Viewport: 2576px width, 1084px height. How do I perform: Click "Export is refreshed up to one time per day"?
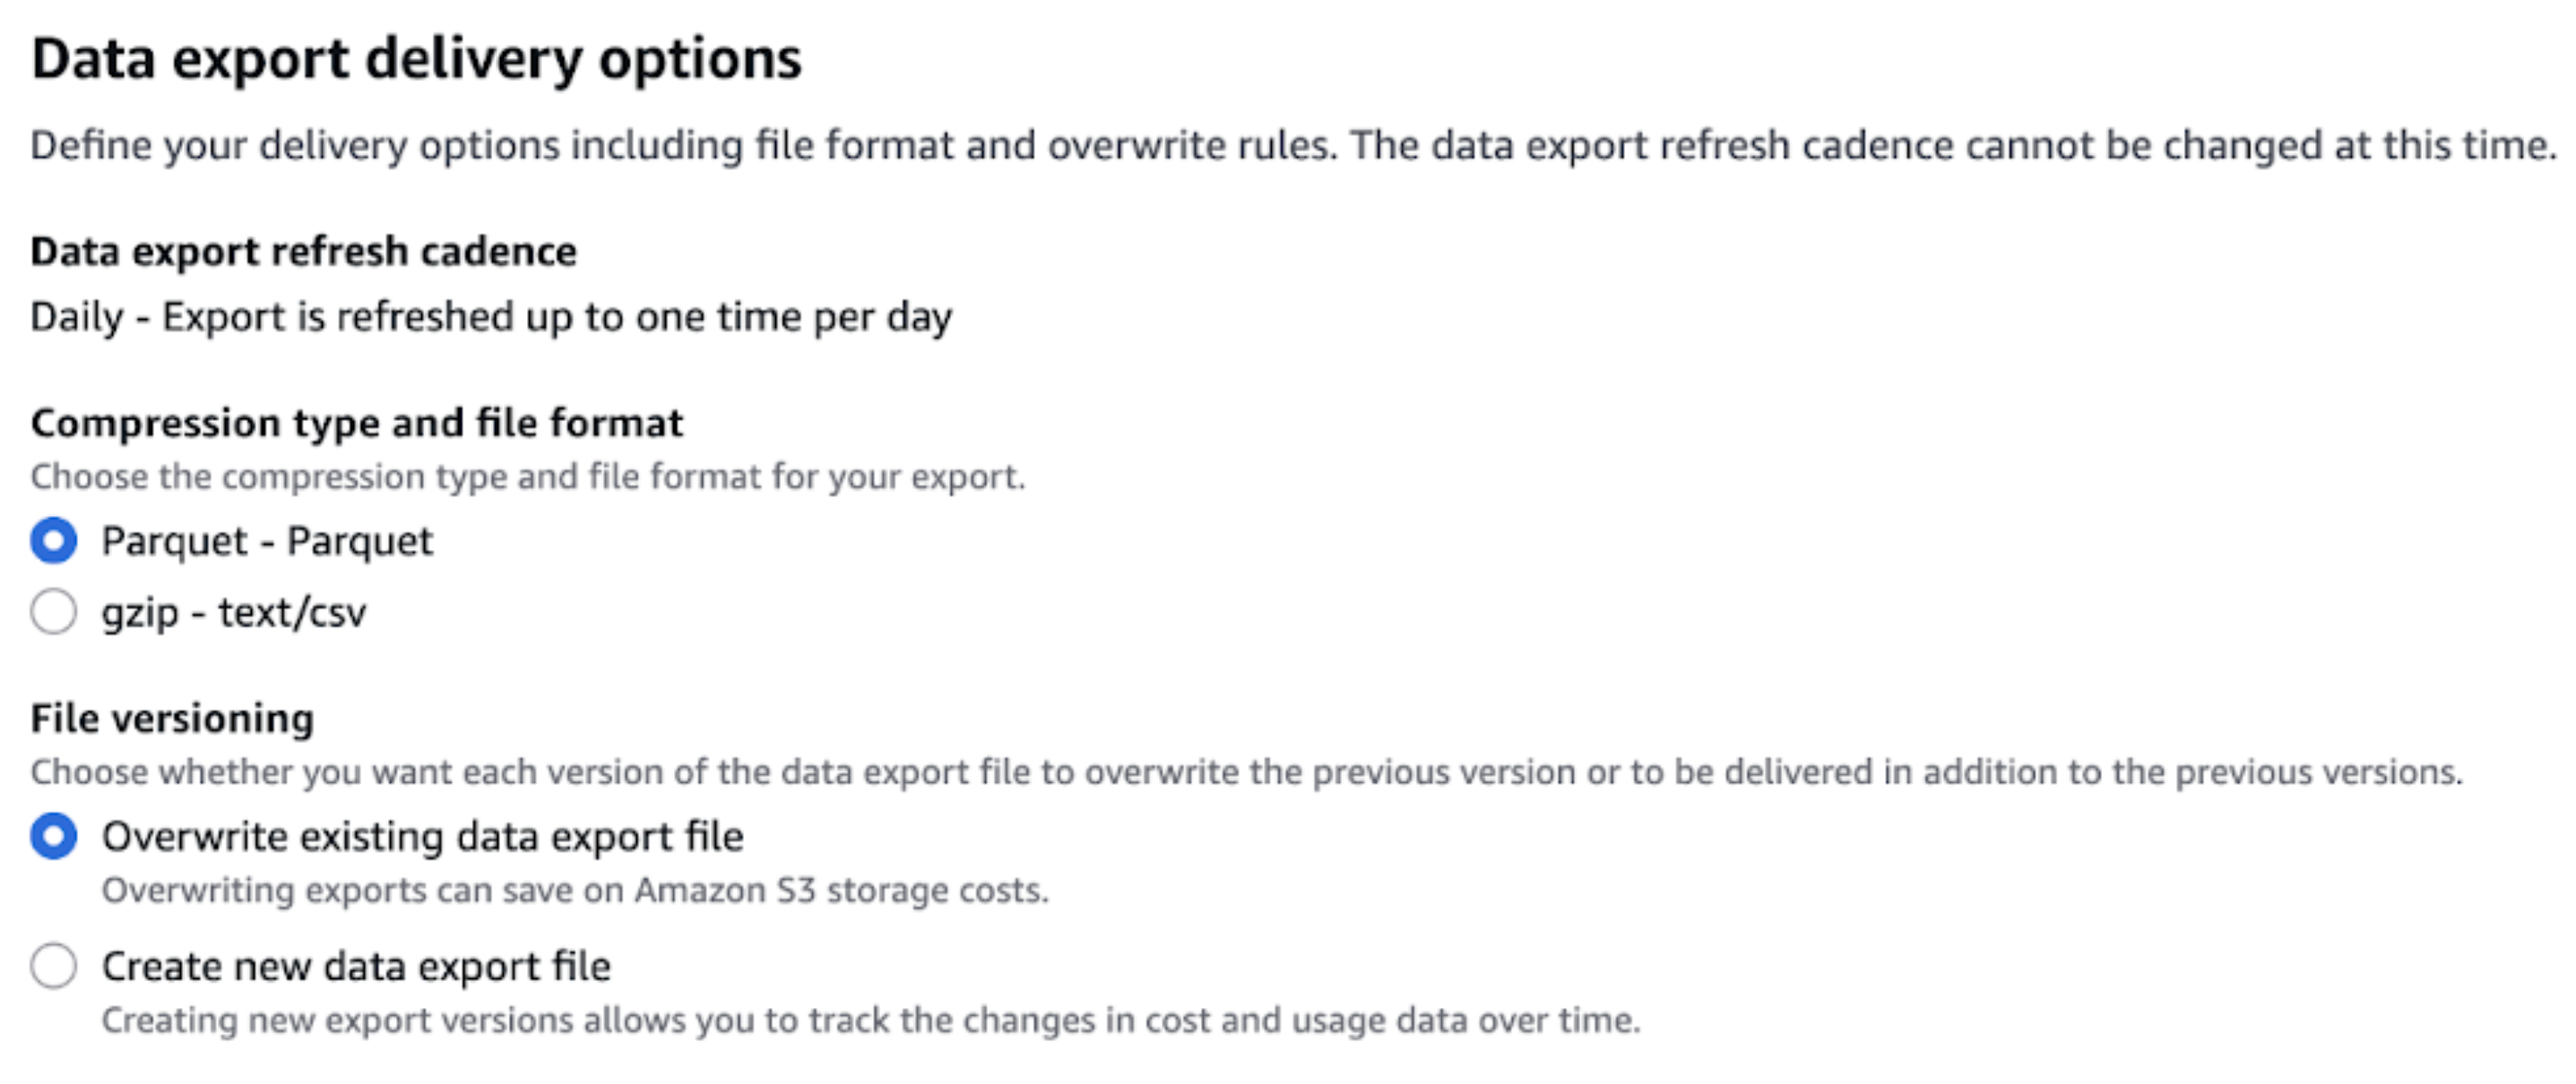(557, 317)
